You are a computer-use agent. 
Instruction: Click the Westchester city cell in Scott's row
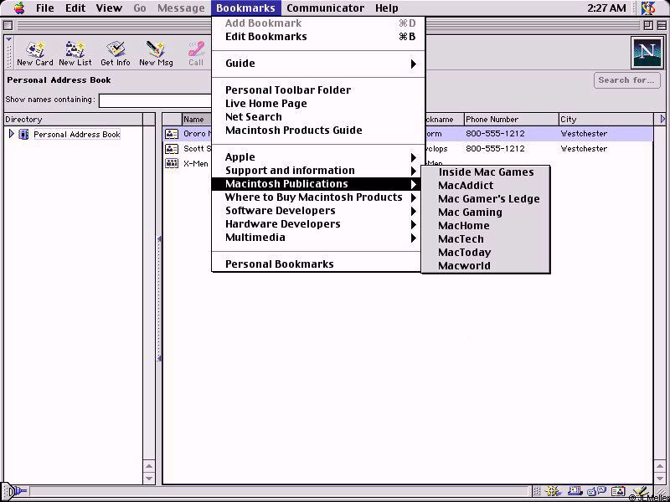[x=584, y=149]
